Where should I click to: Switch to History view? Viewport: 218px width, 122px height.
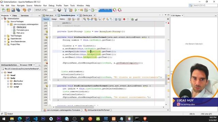point(62,19)
